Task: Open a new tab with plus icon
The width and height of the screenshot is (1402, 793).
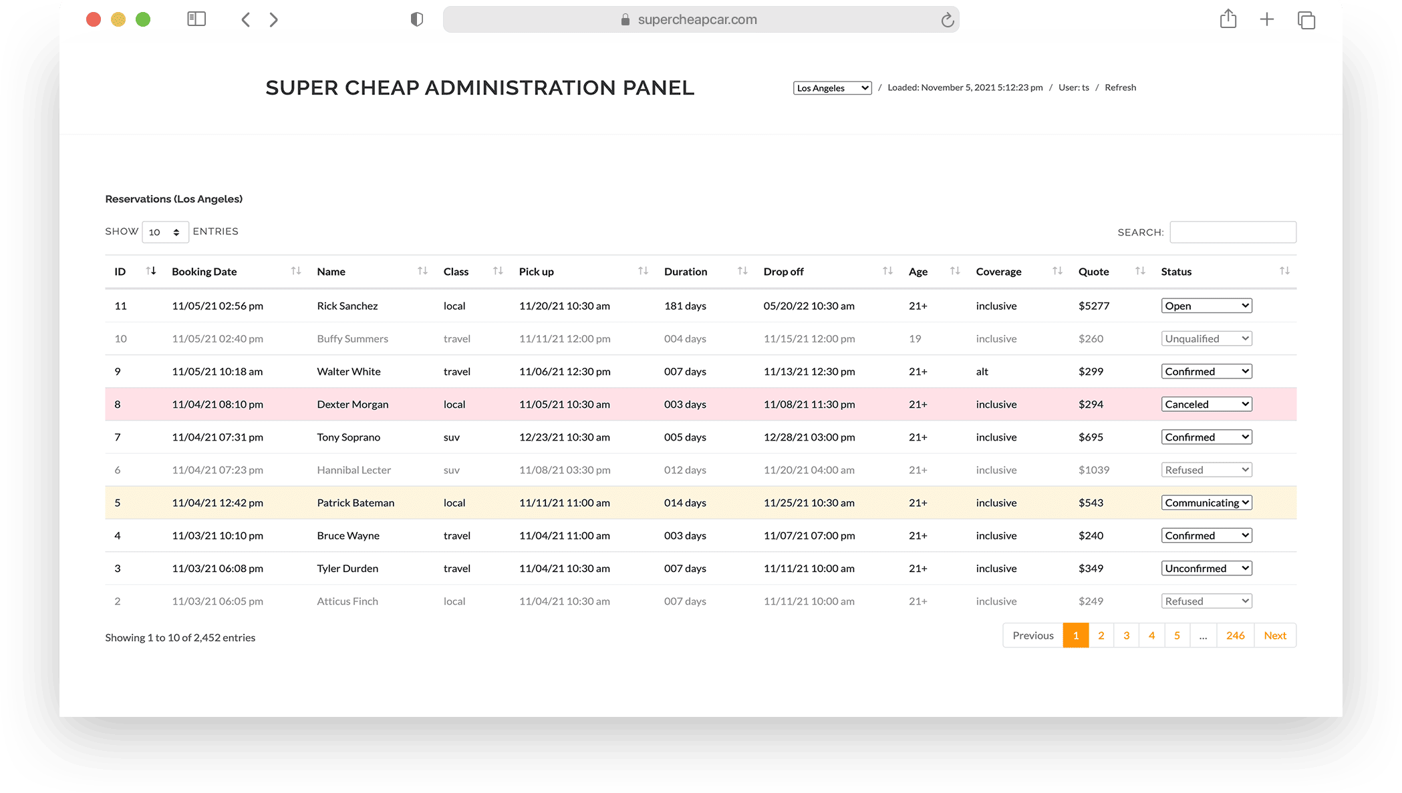Action: tap(1267, 19)
